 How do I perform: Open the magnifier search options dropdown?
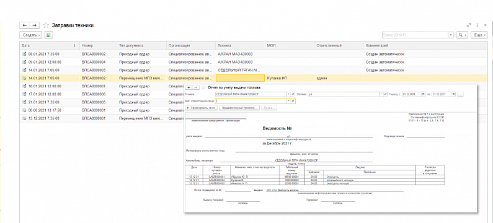462,35
